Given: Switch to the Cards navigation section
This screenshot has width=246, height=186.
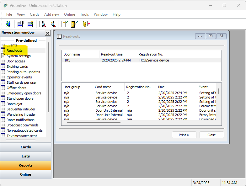Looking at the screenshot, I should click(26, 147).
